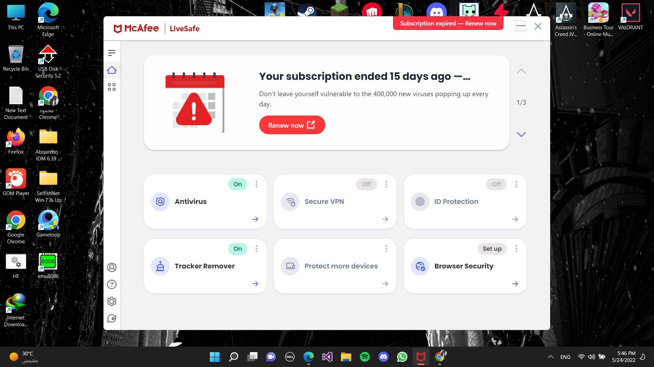Click Set up badge on Browser Security
654x367 pixels.
492,249
